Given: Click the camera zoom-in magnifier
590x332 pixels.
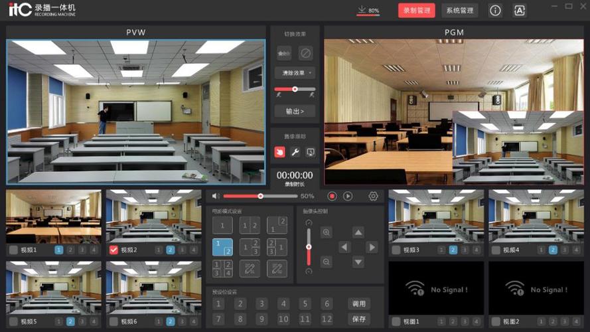Looking at the screenshot, I should pos(326,232).
